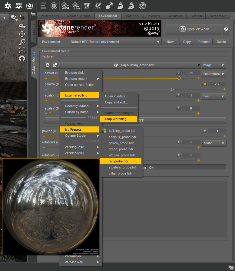Click the Rename environment button
This screenshot has height=271, width=235.
click(x=204, y=42)
